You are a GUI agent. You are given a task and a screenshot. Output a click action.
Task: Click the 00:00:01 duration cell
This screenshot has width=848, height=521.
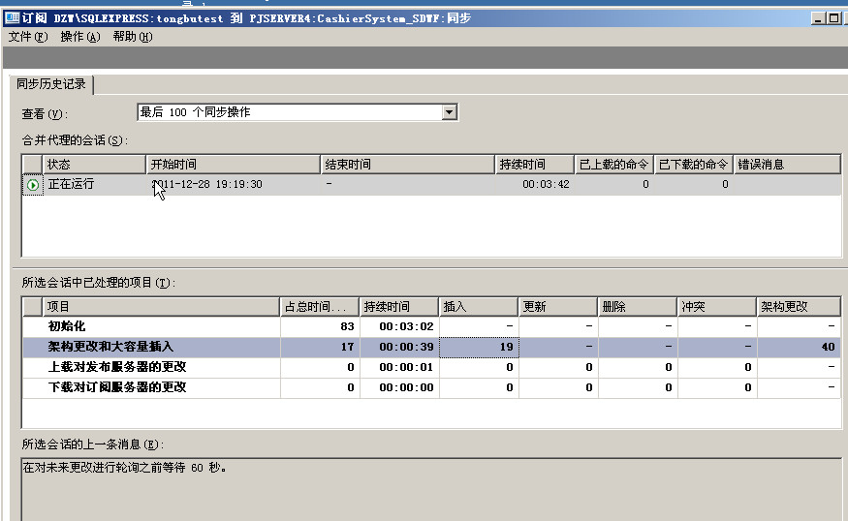[x=399, y=368]
